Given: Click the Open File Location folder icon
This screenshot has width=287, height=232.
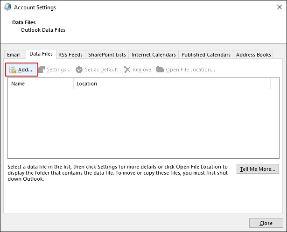Looking at the screenshot, I should point(160,70).
